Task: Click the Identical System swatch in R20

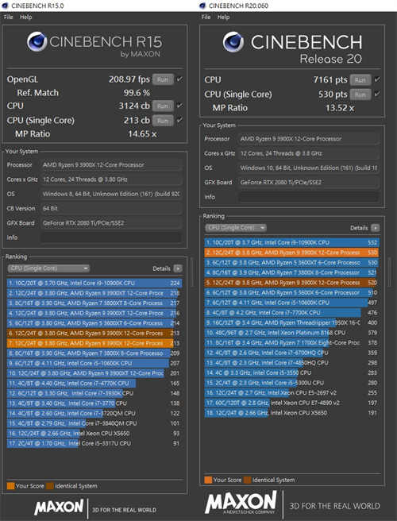Action: tap(247, 480)
